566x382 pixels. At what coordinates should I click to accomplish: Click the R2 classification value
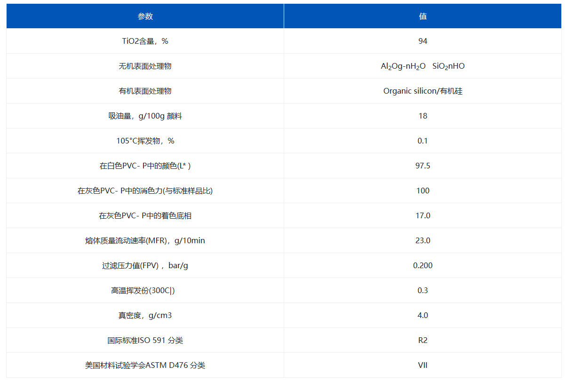point(423,340)
